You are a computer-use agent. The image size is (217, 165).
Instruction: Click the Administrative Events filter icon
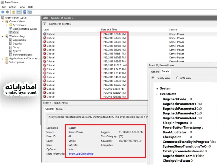[x=10, y=29]
